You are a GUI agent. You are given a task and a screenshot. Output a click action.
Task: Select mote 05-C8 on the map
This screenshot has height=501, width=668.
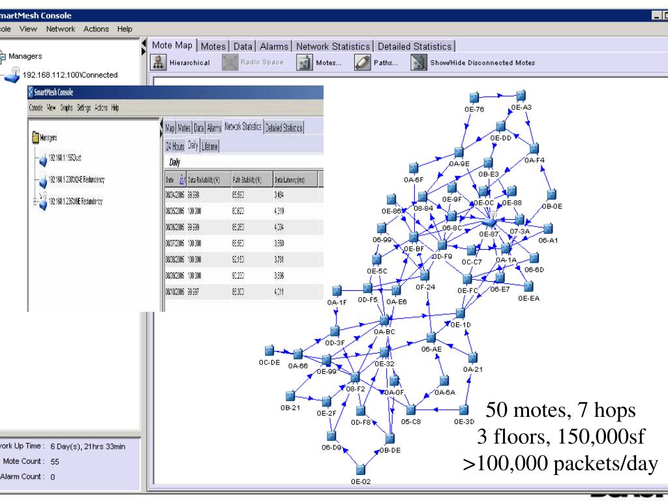[411, 410]
